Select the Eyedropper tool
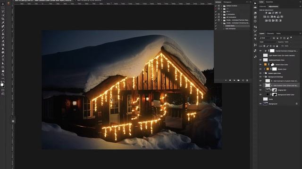Viewport: 302px width, 169px height. [x=3, y=23]
